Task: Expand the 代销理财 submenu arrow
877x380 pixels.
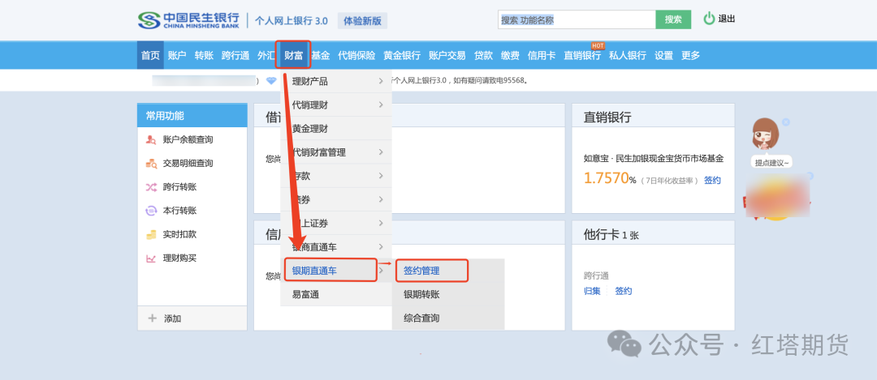Action: (x=381, y=105)
